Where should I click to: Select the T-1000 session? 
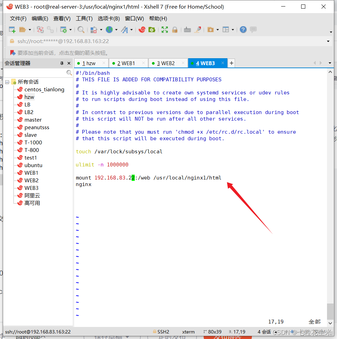(x=33, y=143)
